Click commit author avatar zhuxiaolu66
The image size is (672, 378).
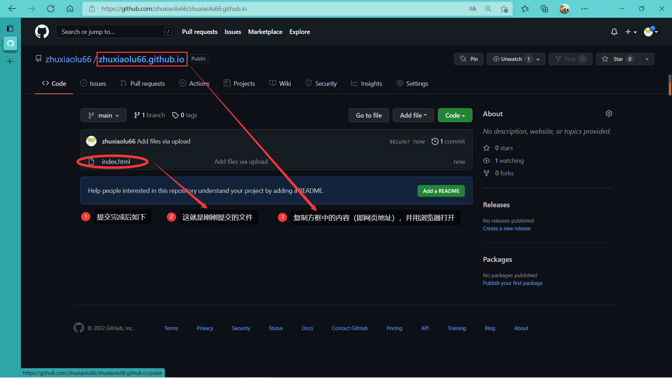(x=91, y=141)
